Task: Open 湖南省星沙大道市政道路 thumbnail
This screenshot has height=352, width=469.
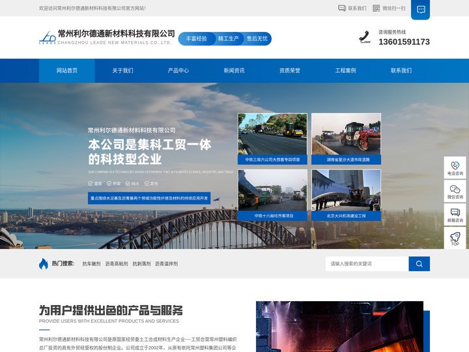Action: (346, 139)
